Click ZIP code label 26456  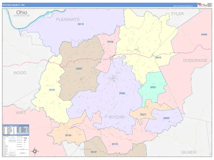pos(204,34)
